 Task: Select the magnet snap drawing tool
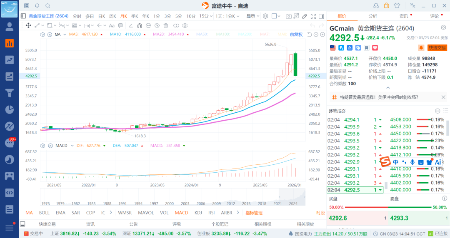(x=139, y=25)
